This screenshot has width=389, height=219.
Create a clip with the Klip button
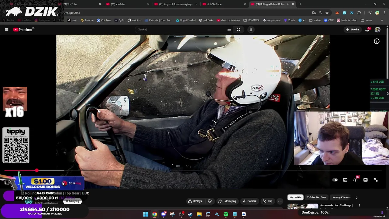[x=267, y=201]
